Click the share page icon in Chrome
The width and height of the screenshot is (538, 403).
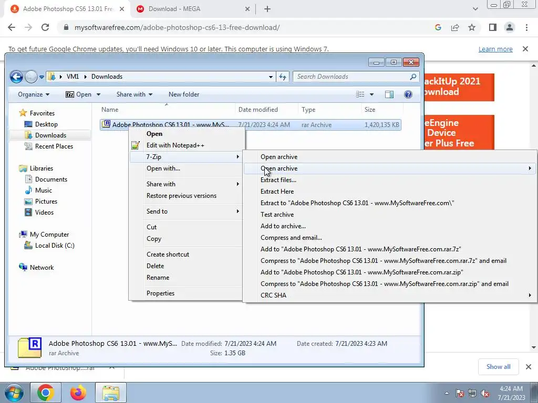pos(455,27)
